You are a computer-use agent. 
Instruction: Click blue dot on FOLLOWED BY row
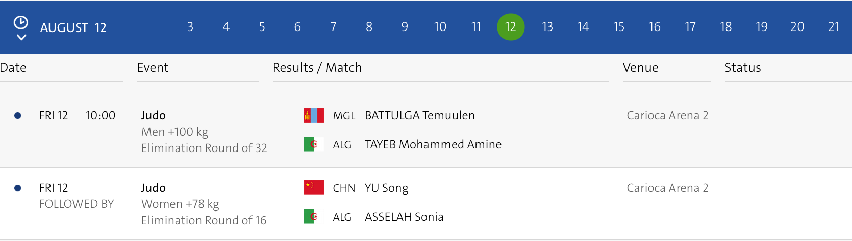tap(18, 188)
